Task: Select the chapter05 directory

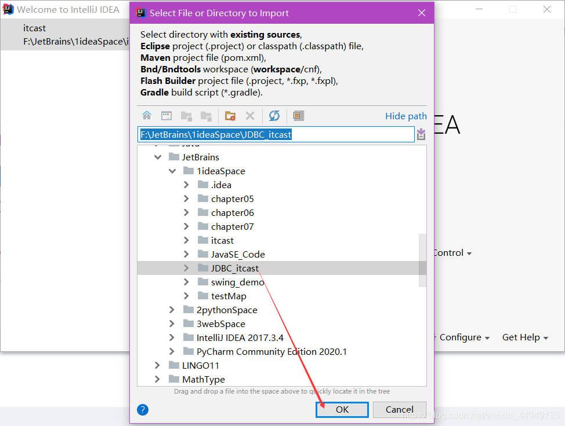Action: [x=233, y=199]
